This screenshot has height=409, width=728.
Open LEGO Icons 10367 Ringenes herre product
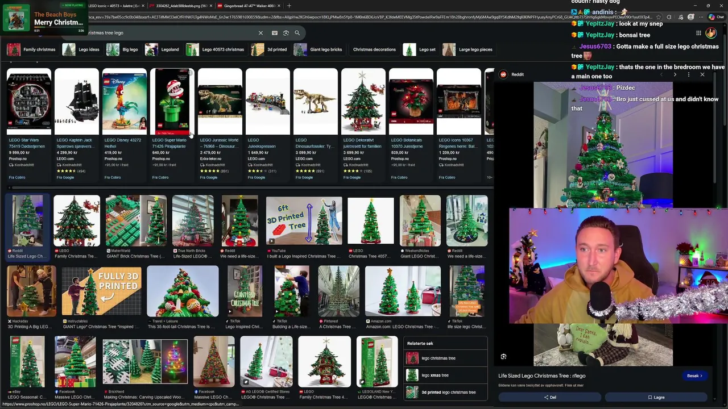pyautogui.click(x=458, y=124)
